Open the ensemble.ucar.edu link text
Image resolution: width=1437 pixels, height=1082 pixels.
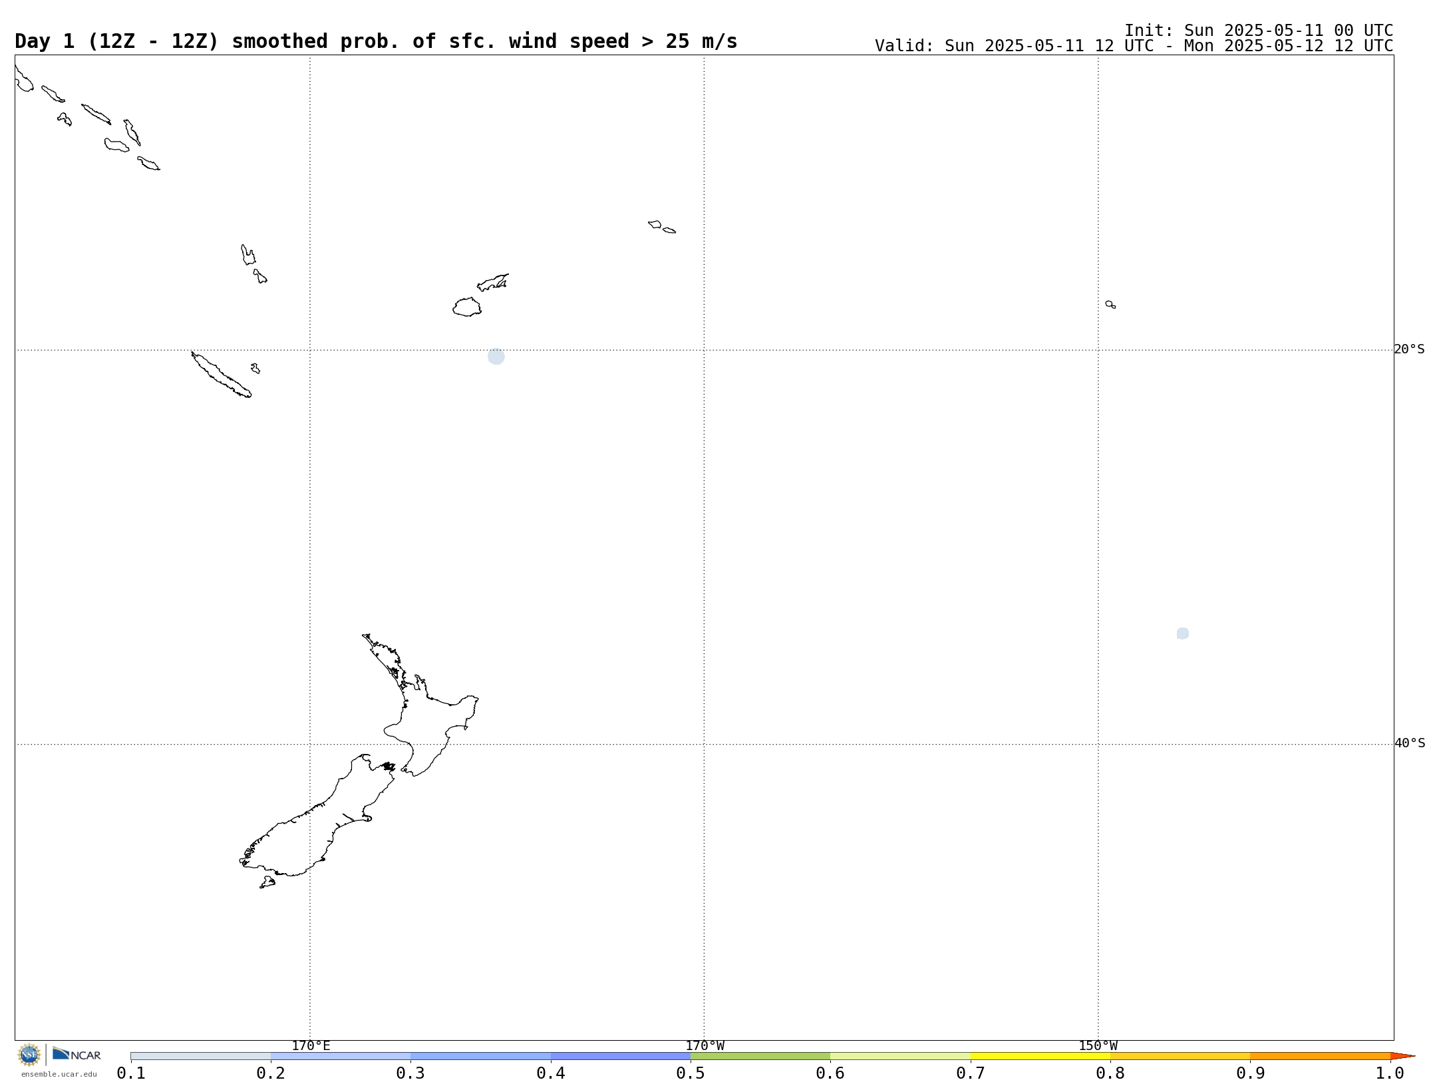click(59, 1074)
